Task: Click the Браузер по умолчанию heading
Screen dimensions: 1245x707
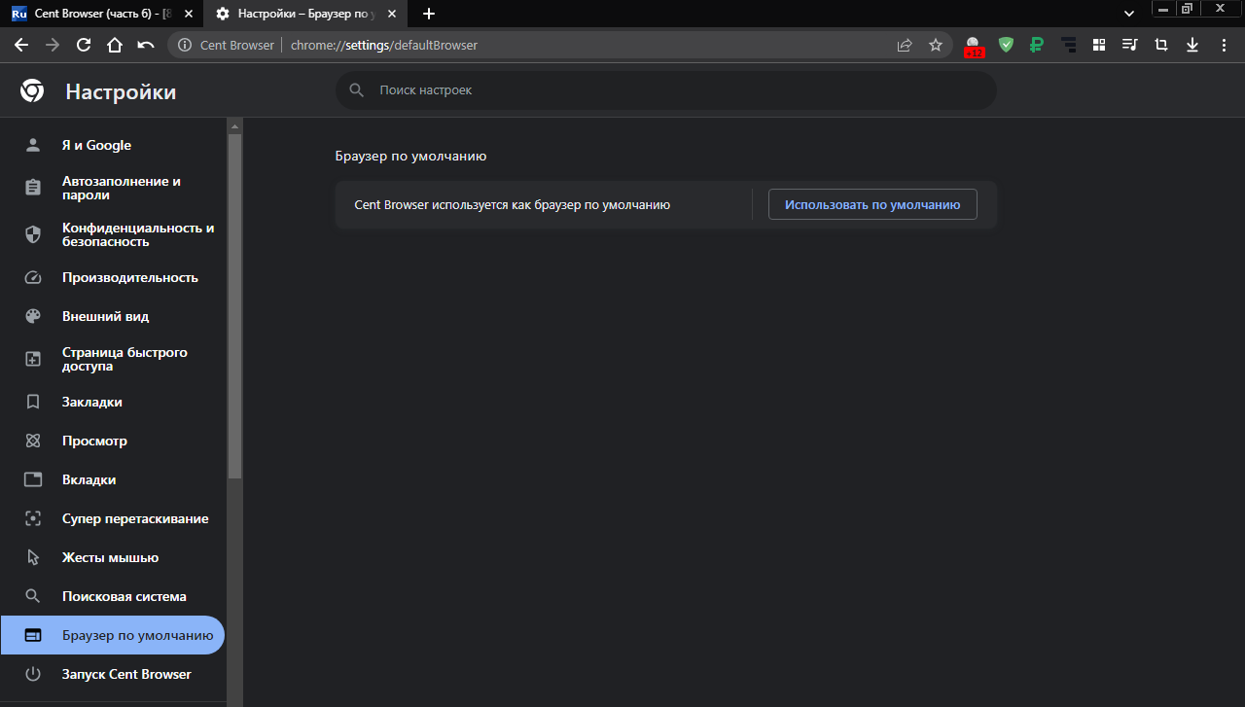Action: (410, 156)
